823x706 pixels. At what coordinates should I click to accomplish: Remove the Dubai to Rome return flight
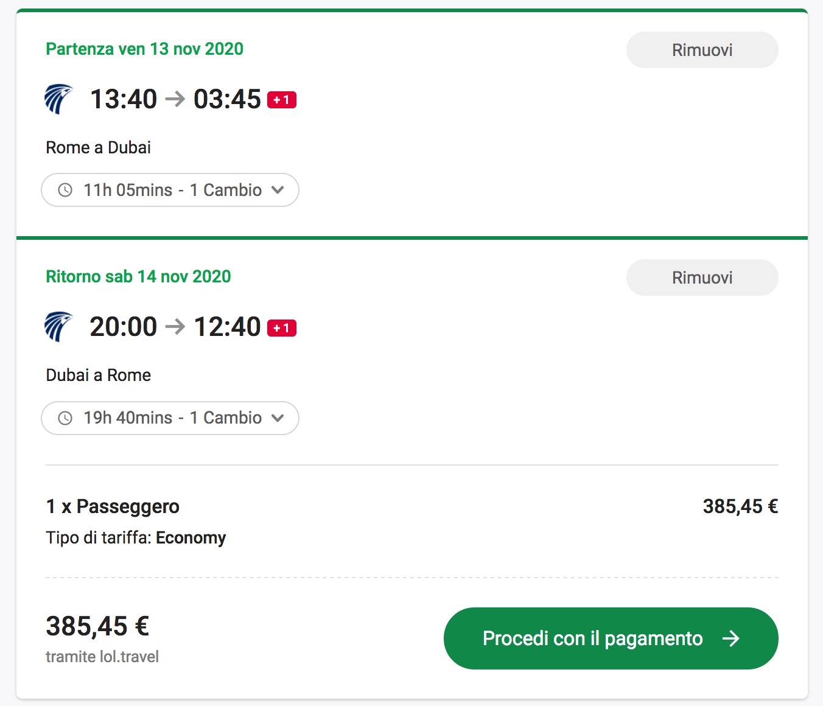coord(702,278)
